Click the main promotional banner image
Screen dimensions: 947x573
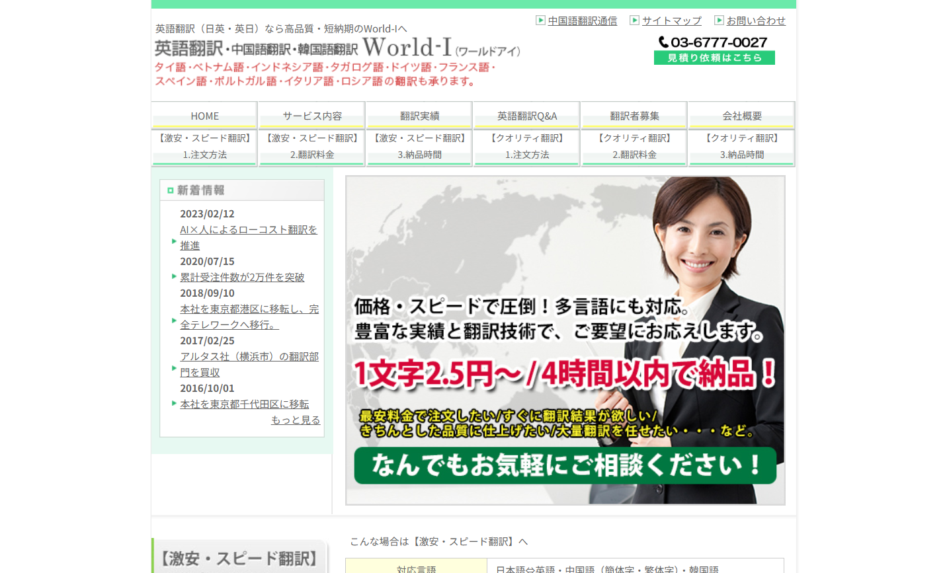click(565, 339)
